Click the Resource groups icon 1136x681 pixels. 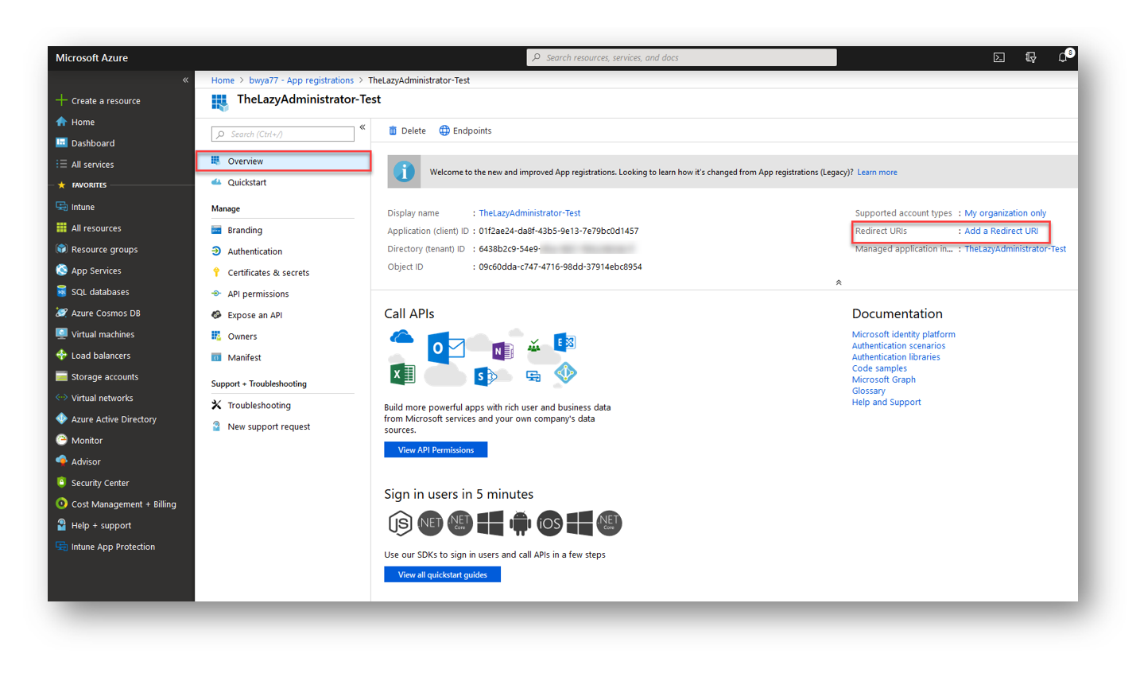[x=61, y=249]
